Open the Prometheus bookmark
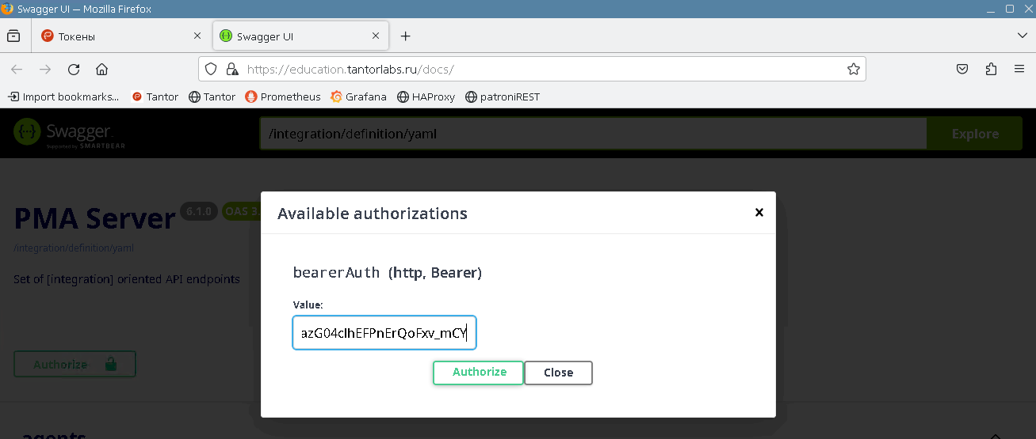The width and height of the screenshot is (1036, 439). point(283,97)
